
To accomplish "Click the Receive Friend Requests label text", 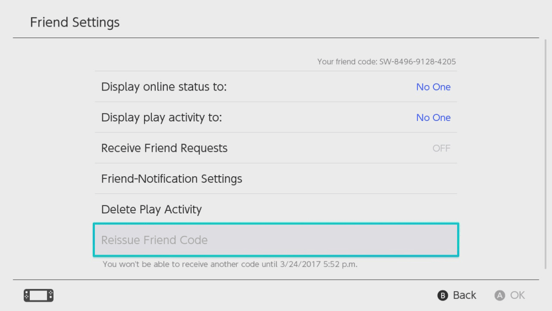I will [164, 148].
